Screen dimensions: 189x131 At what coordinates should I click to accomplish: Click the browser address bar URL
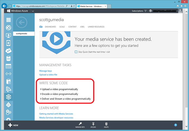click(x=40, y=6)
